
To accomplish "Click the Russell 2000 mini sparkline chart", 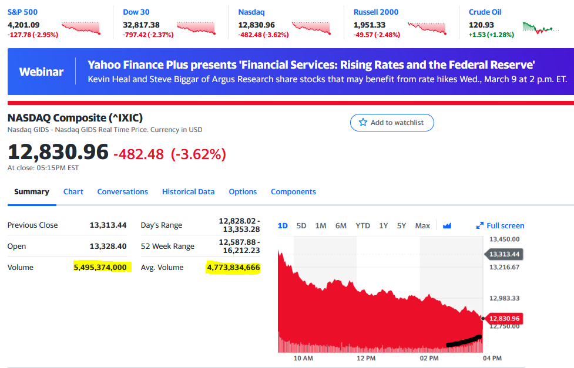I will (x=427, y=28).
